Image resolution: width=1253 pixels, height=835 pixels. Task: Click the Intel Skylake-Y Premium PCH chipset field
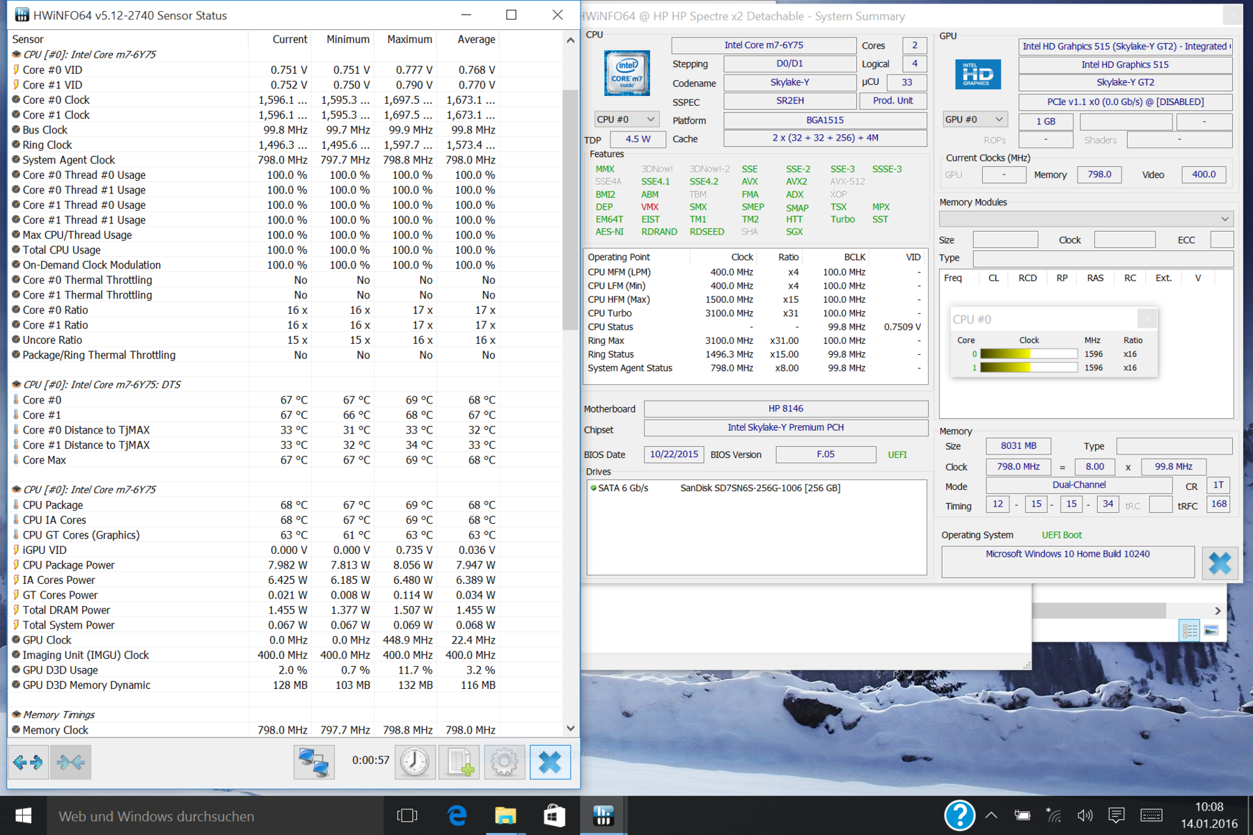786,427
